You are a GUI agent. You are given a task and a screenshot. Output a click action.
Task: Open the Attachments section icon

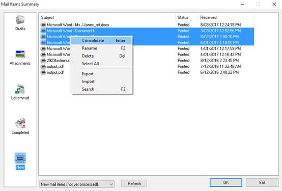pos(20,54)
